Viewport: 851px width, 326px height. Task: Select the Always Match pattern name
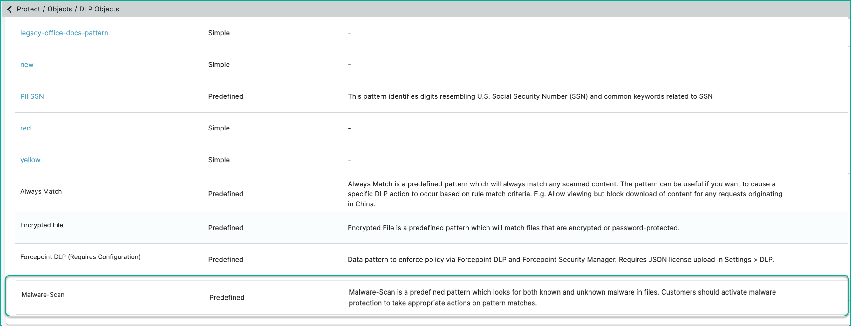41,191
